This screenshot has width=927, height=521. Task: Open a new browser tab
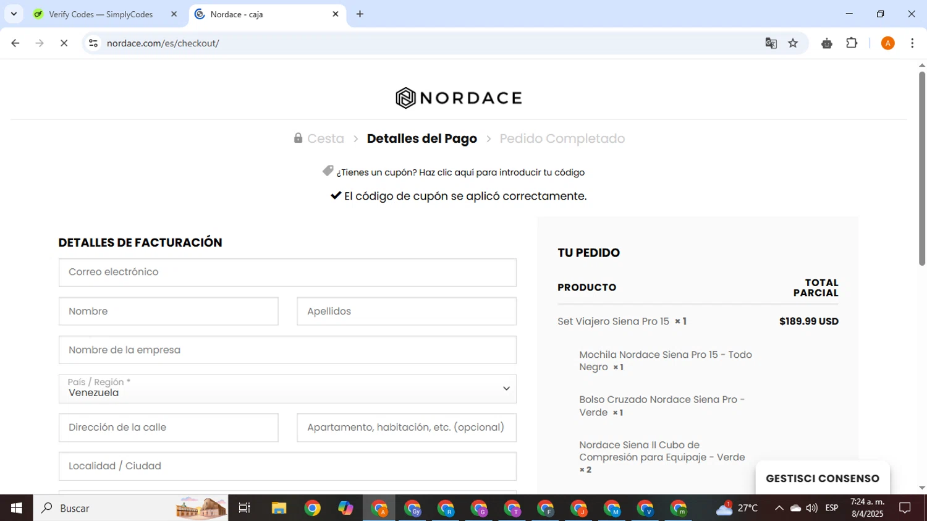coord(360,14)
